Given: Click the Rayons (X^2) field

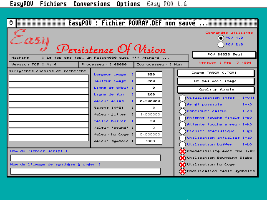Looking at the screenshot, I should pyautogui.click(x=149, y=108).
